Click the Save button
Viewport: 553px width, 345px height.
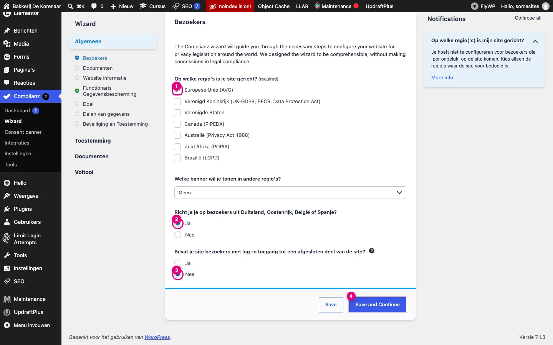[x=331, y=305]
